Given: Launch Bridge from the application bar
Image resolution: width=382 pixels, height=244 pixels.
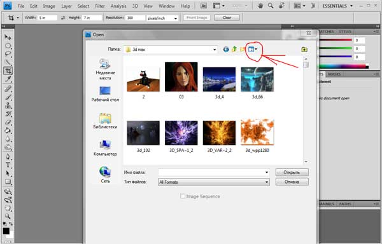Looking at the screenshot, I should coord(204,6).
